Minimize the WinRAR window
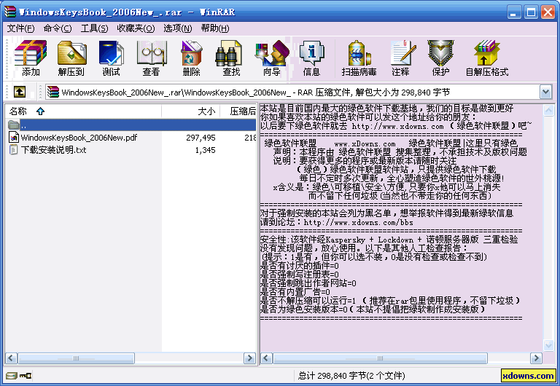This screenshot has width=560, height=386. 513,12
